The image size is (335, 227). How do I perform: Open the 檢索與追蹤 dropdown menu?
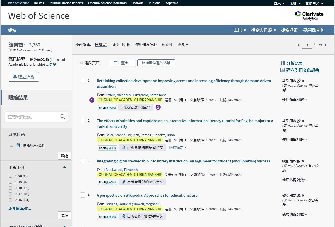click(x=264, y=30)
